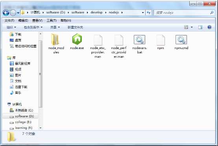Open the 文件(F) menu
Screen dimensions: 218x146
[9, 20]
